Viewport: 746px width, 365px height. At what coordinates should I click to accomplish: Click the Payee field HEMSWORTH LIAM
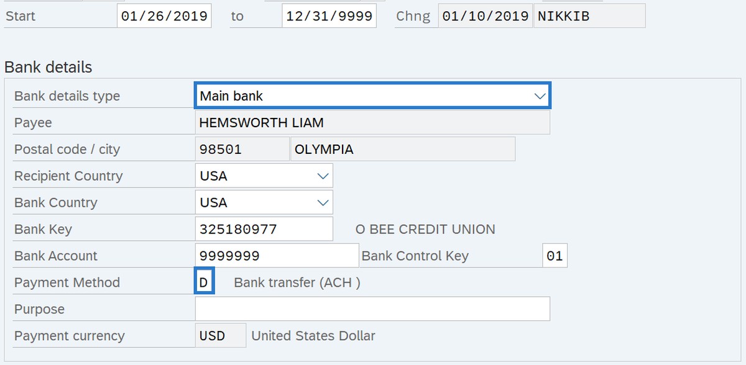coord(372,123)
